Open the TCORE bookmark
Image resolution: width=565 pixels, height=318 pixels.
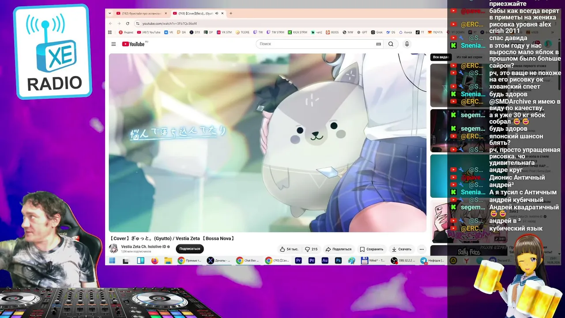(243, 32)
